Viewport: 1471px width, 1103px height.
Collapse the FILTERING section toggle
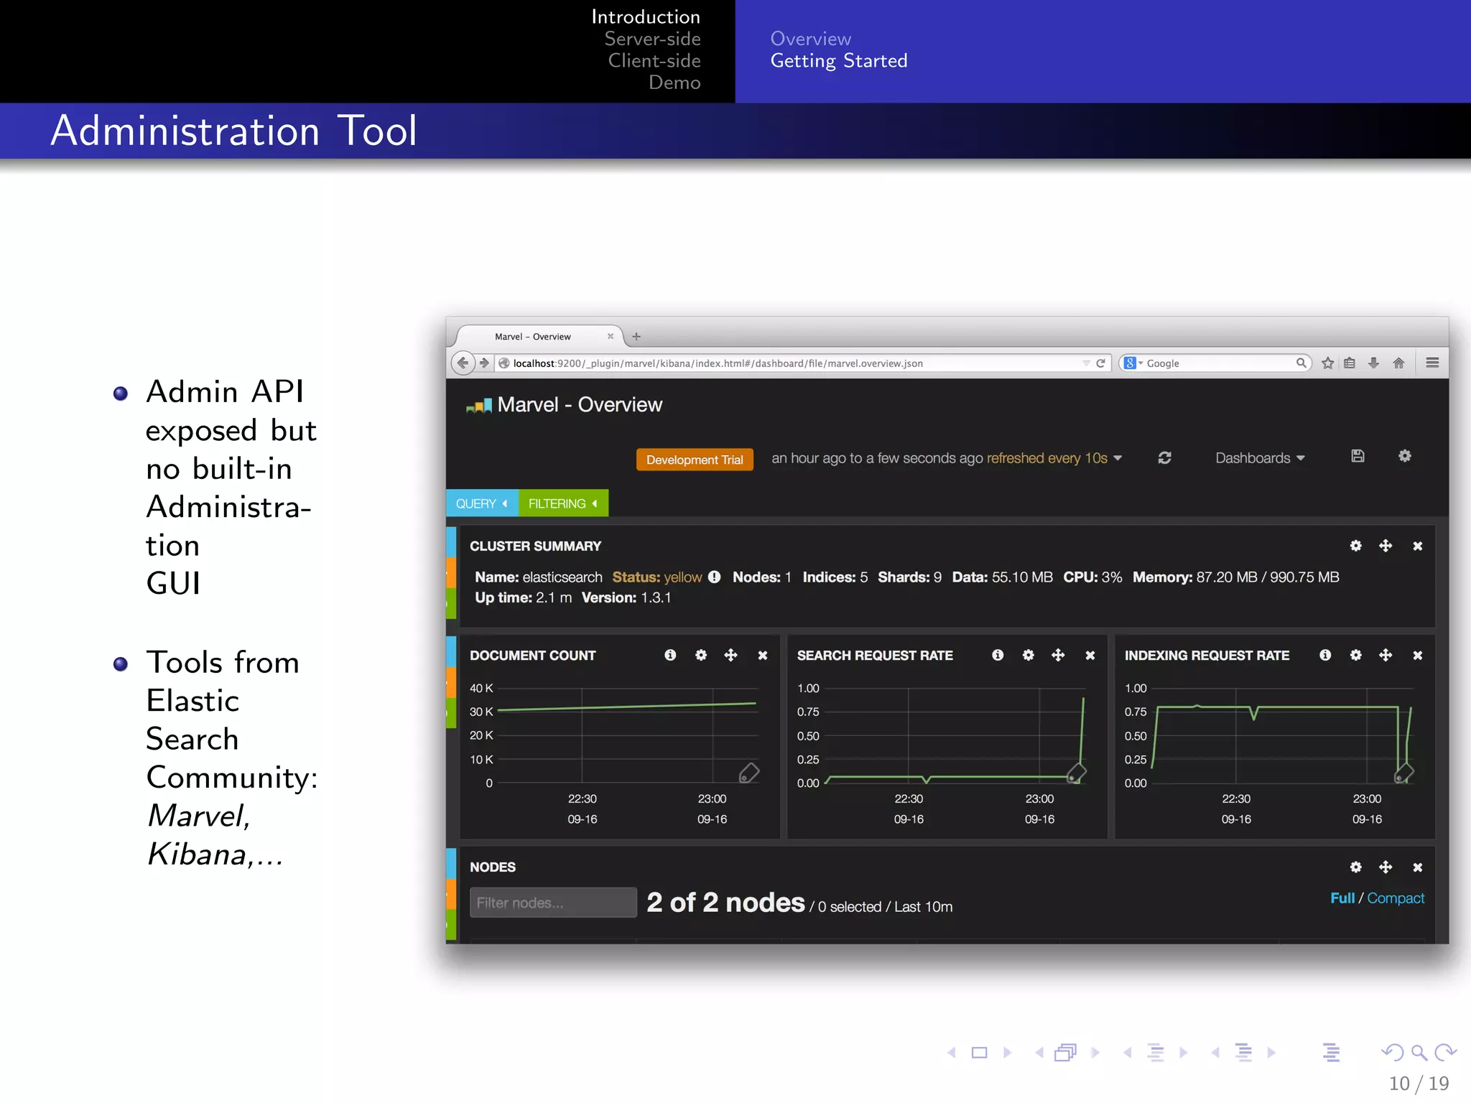[563, 503]
